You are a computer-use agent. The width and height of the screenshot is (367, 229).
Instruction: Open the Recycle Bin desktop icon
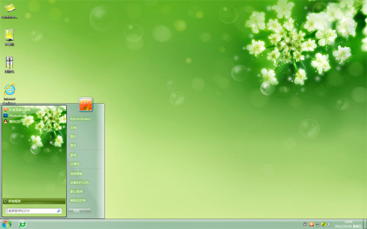click(9, 65)
